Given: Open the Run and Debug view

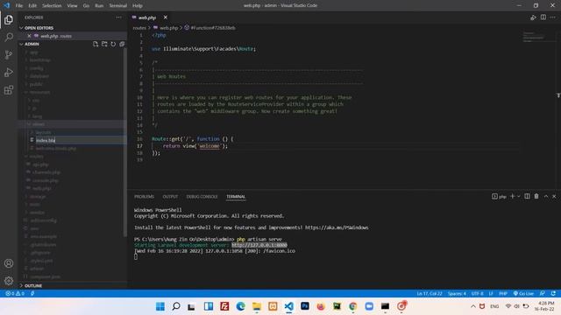Looking at the screenshot, I should click(9, 72).
